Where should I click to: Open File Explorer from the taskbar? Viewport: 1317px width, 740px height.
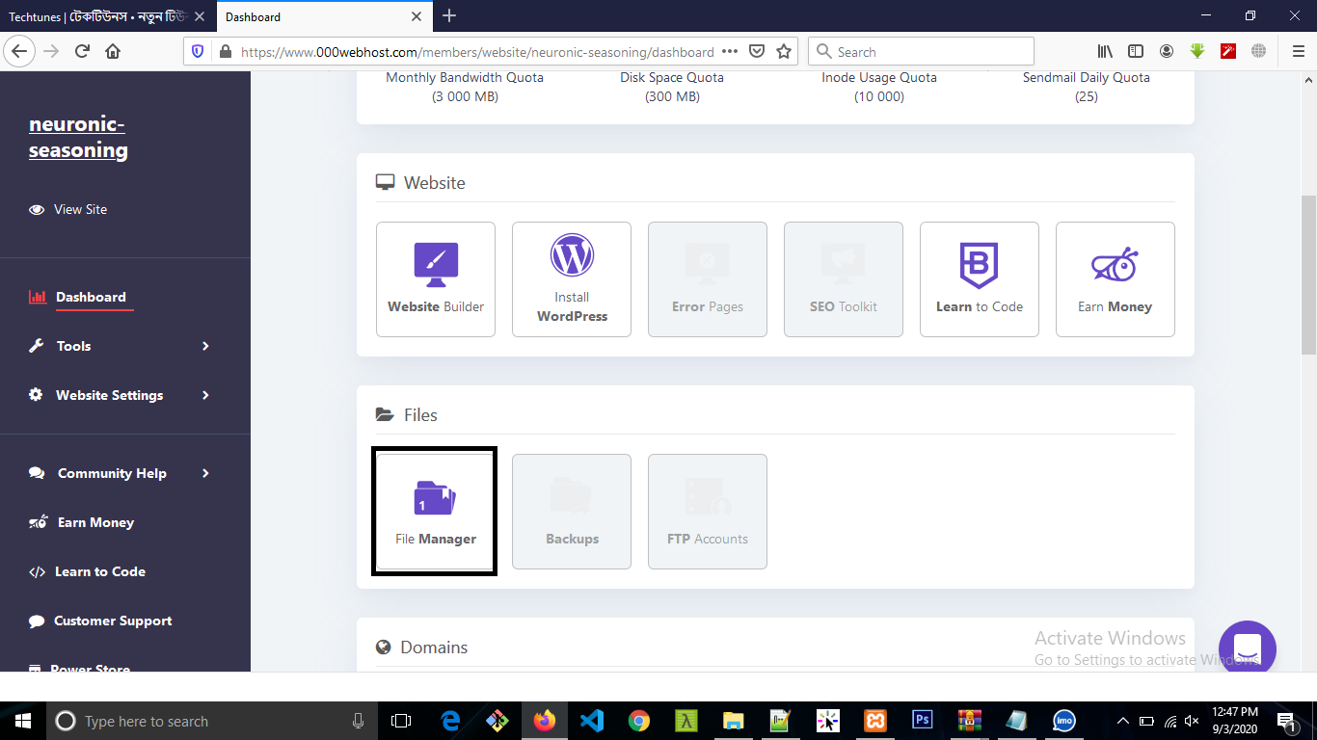734,721
